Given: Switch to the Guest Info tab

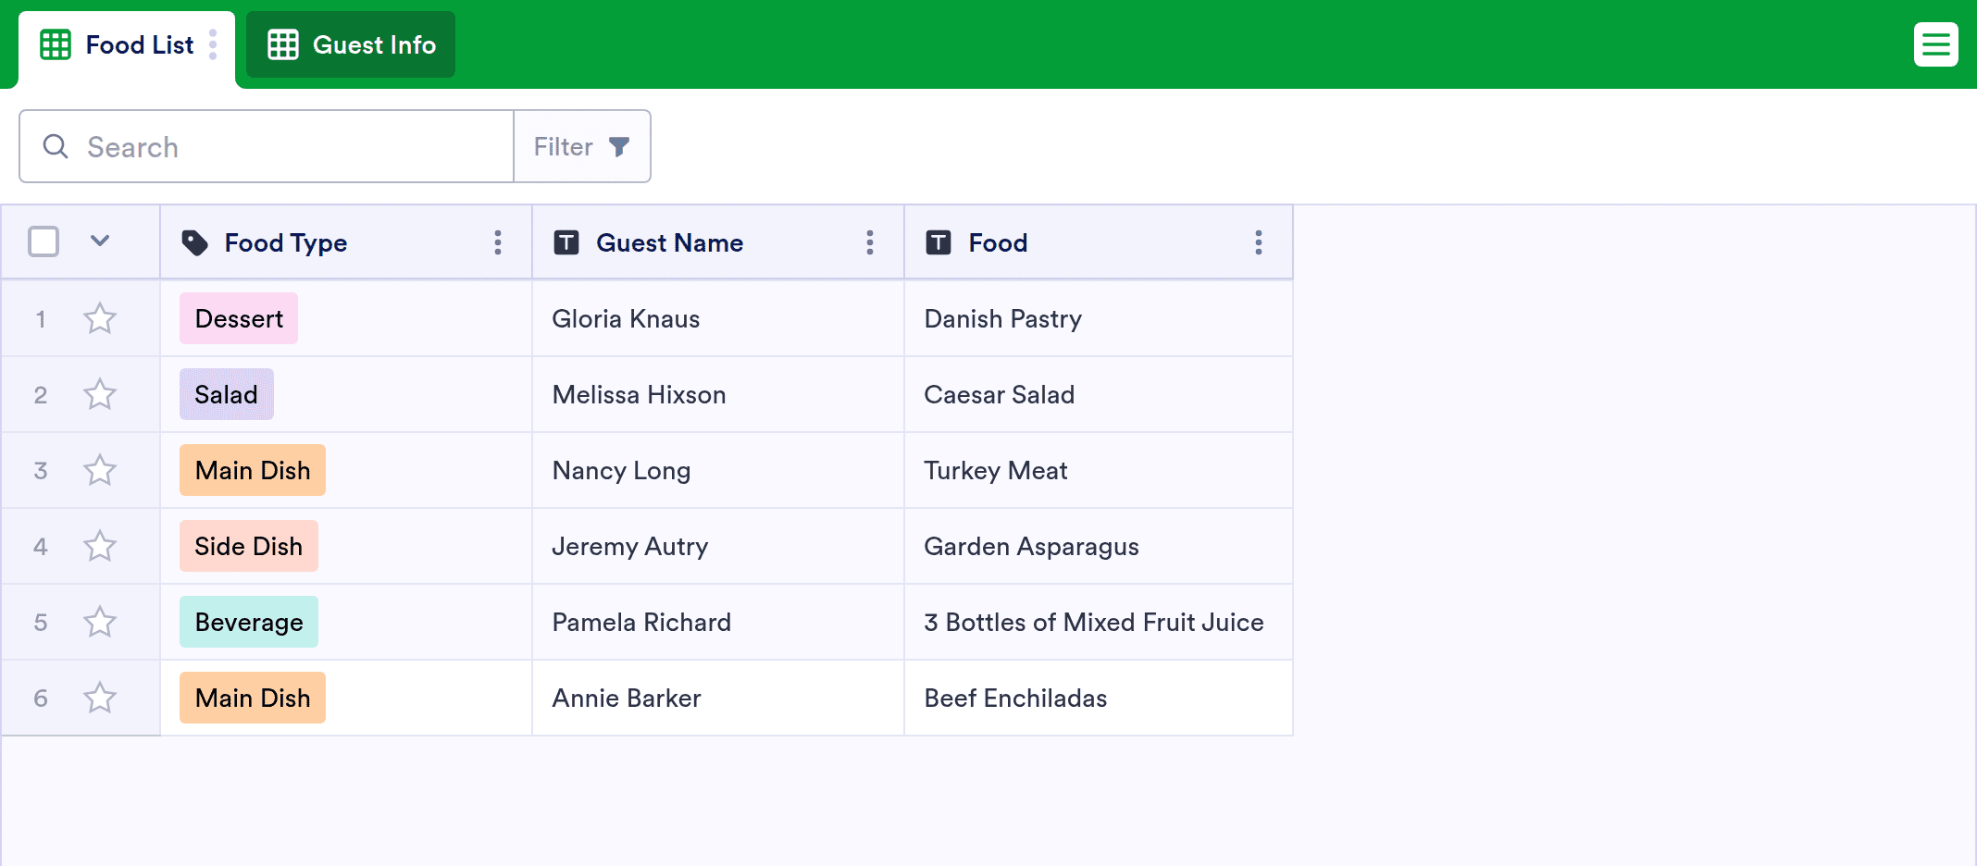Looking at the screenshot, I should [x=351, y=44].
